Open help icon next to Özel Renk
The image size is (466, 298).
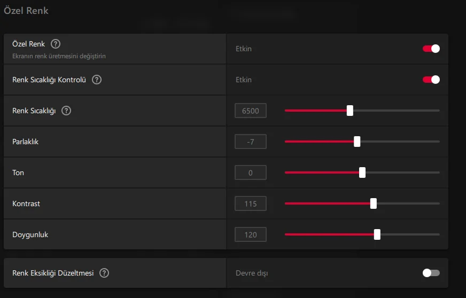[x=56, y=44]
